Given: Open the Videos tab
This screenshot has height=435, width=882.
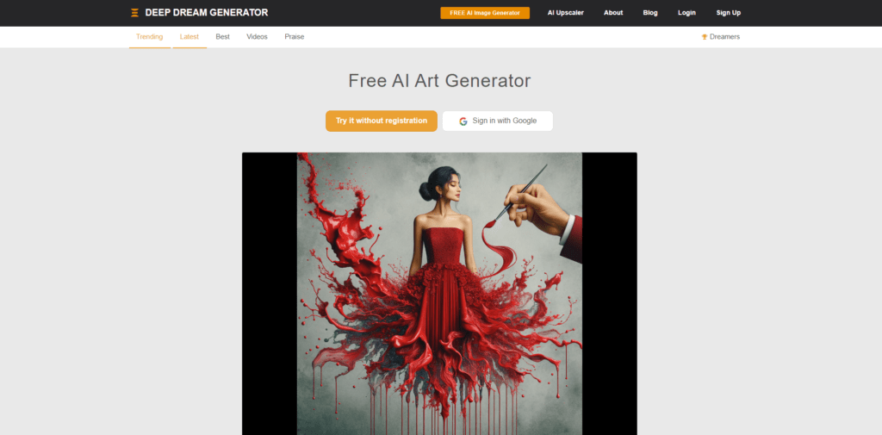Looking at the screenshot, I should (x=257, y=37).
